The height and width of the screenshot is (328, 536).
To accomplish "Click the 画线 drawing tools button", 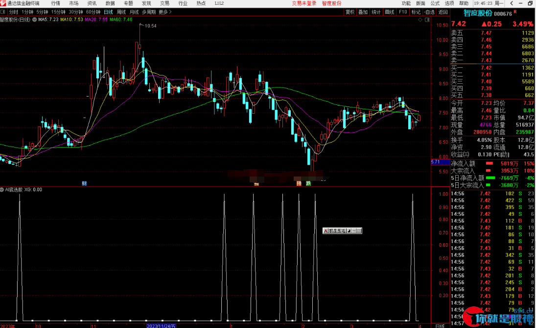I will (x=389, y=12).
